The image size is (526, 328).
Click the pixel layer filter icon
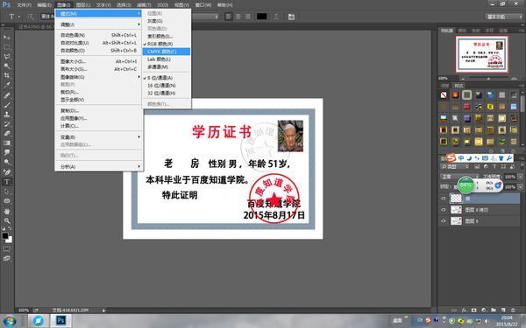click(477, 166)
